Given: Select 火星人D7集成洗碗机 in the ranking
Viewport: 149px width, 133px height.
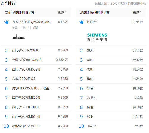Looking at the screenshot, I should click(27, 60).
